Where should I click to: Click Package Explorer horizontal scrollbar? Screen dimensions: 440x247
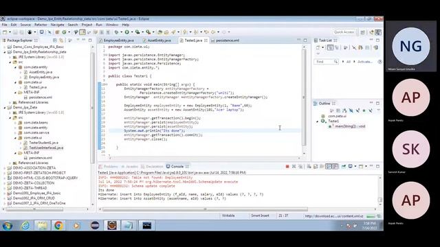34,209
